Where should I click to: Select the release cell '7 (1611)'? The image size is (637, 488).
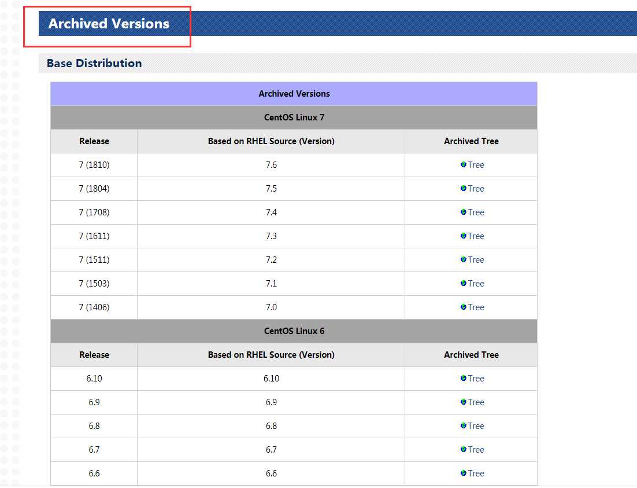94,236
